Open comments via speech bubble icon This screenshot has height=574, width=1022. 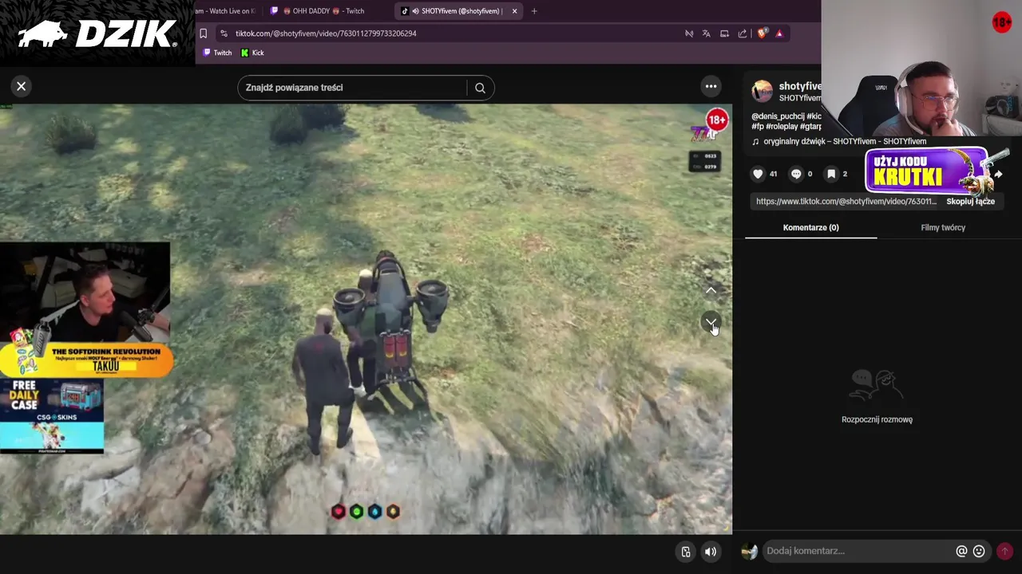pyautogui.click(x=796, y=174)
